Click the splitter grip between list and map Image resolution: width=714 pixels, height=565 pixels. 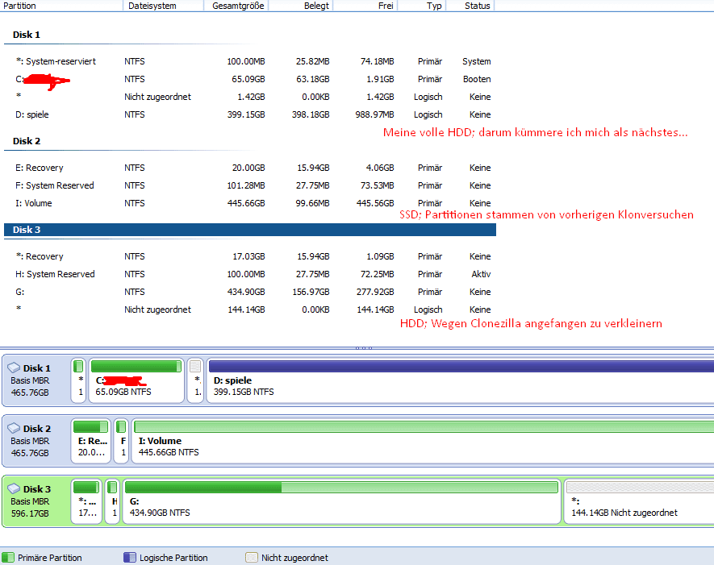(x=364, y=348)
